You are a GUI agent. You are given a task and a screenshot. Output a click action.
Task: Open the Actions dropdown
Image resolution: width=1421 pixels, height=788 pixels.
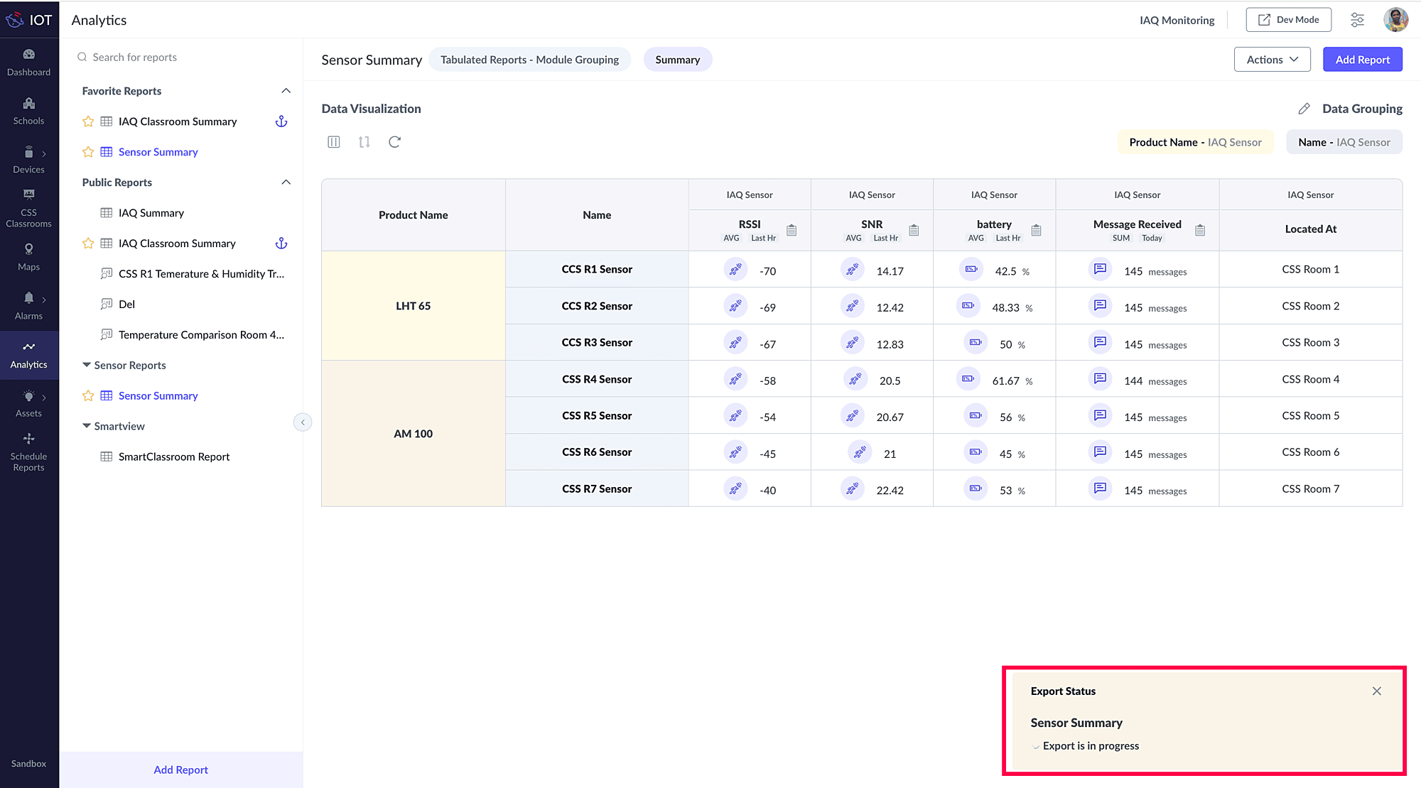tap(1272, 60)
